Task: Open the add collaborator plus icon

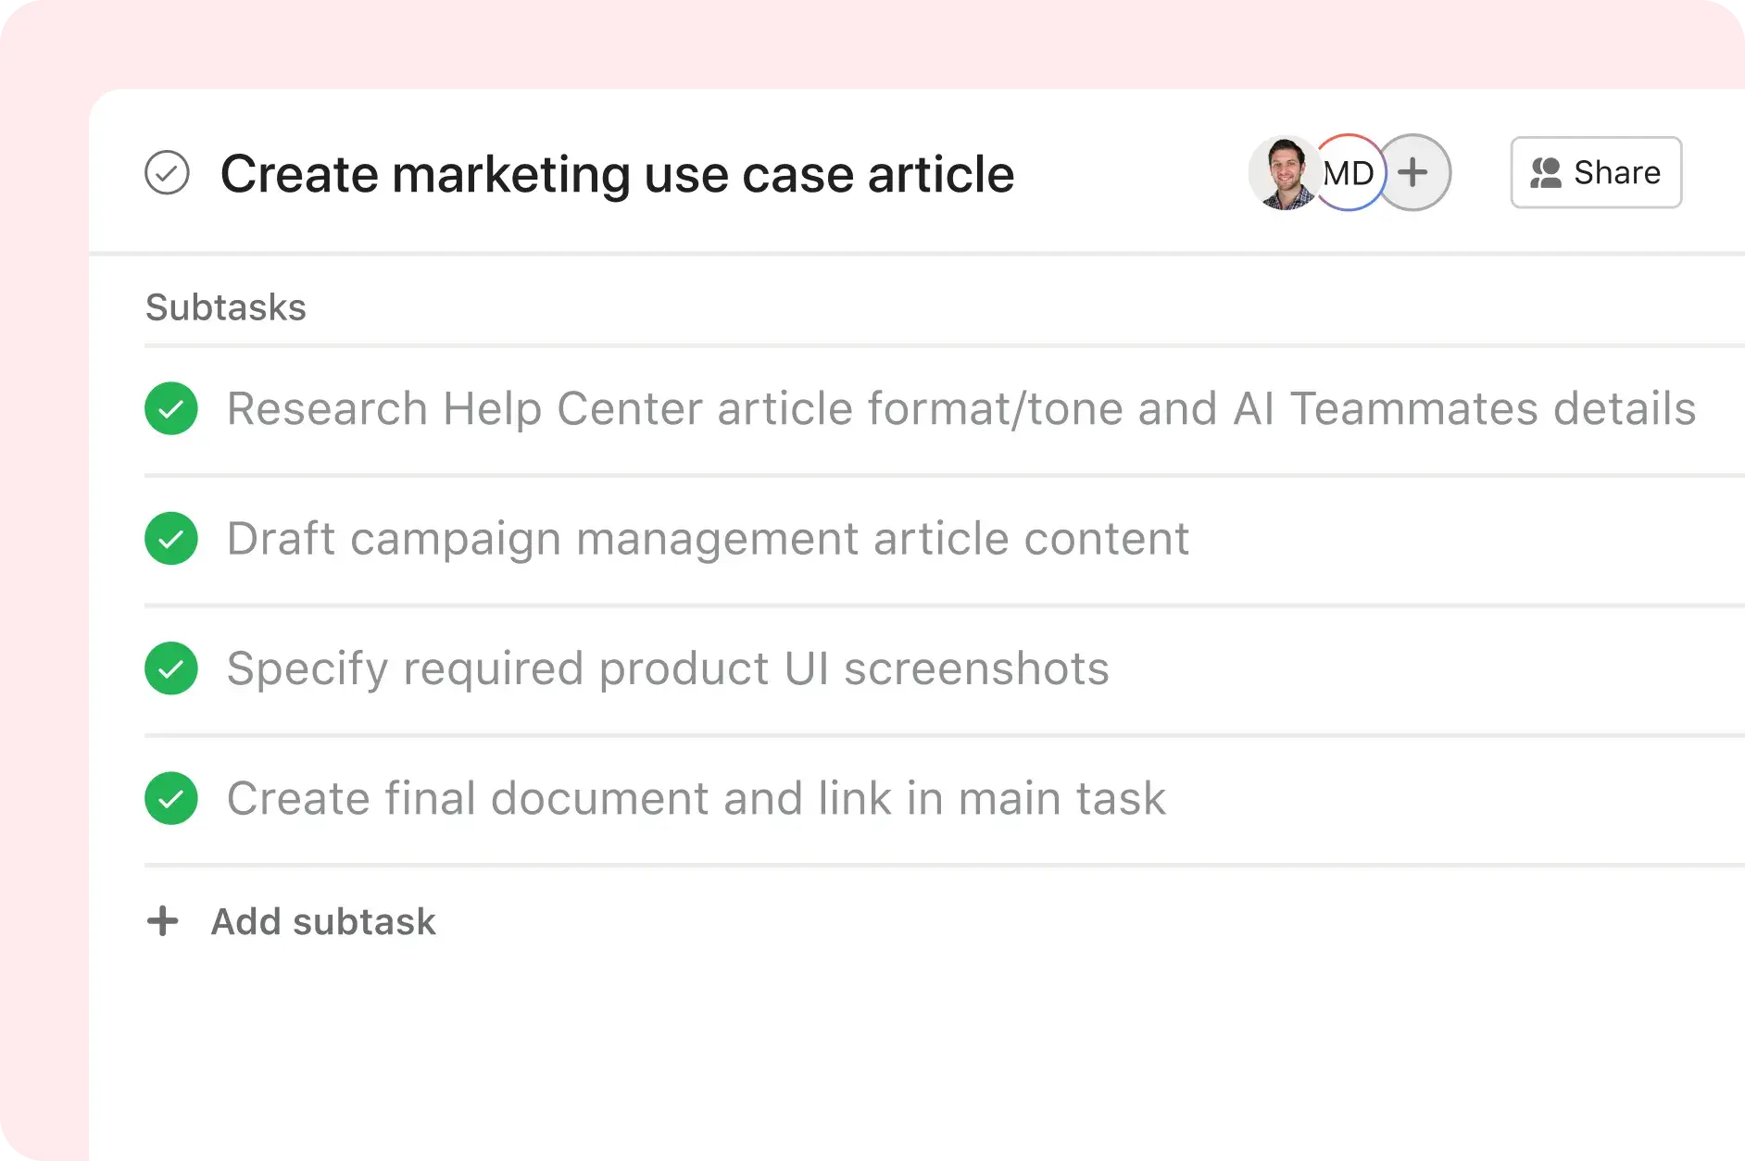Action: [x=1413, y=172]
